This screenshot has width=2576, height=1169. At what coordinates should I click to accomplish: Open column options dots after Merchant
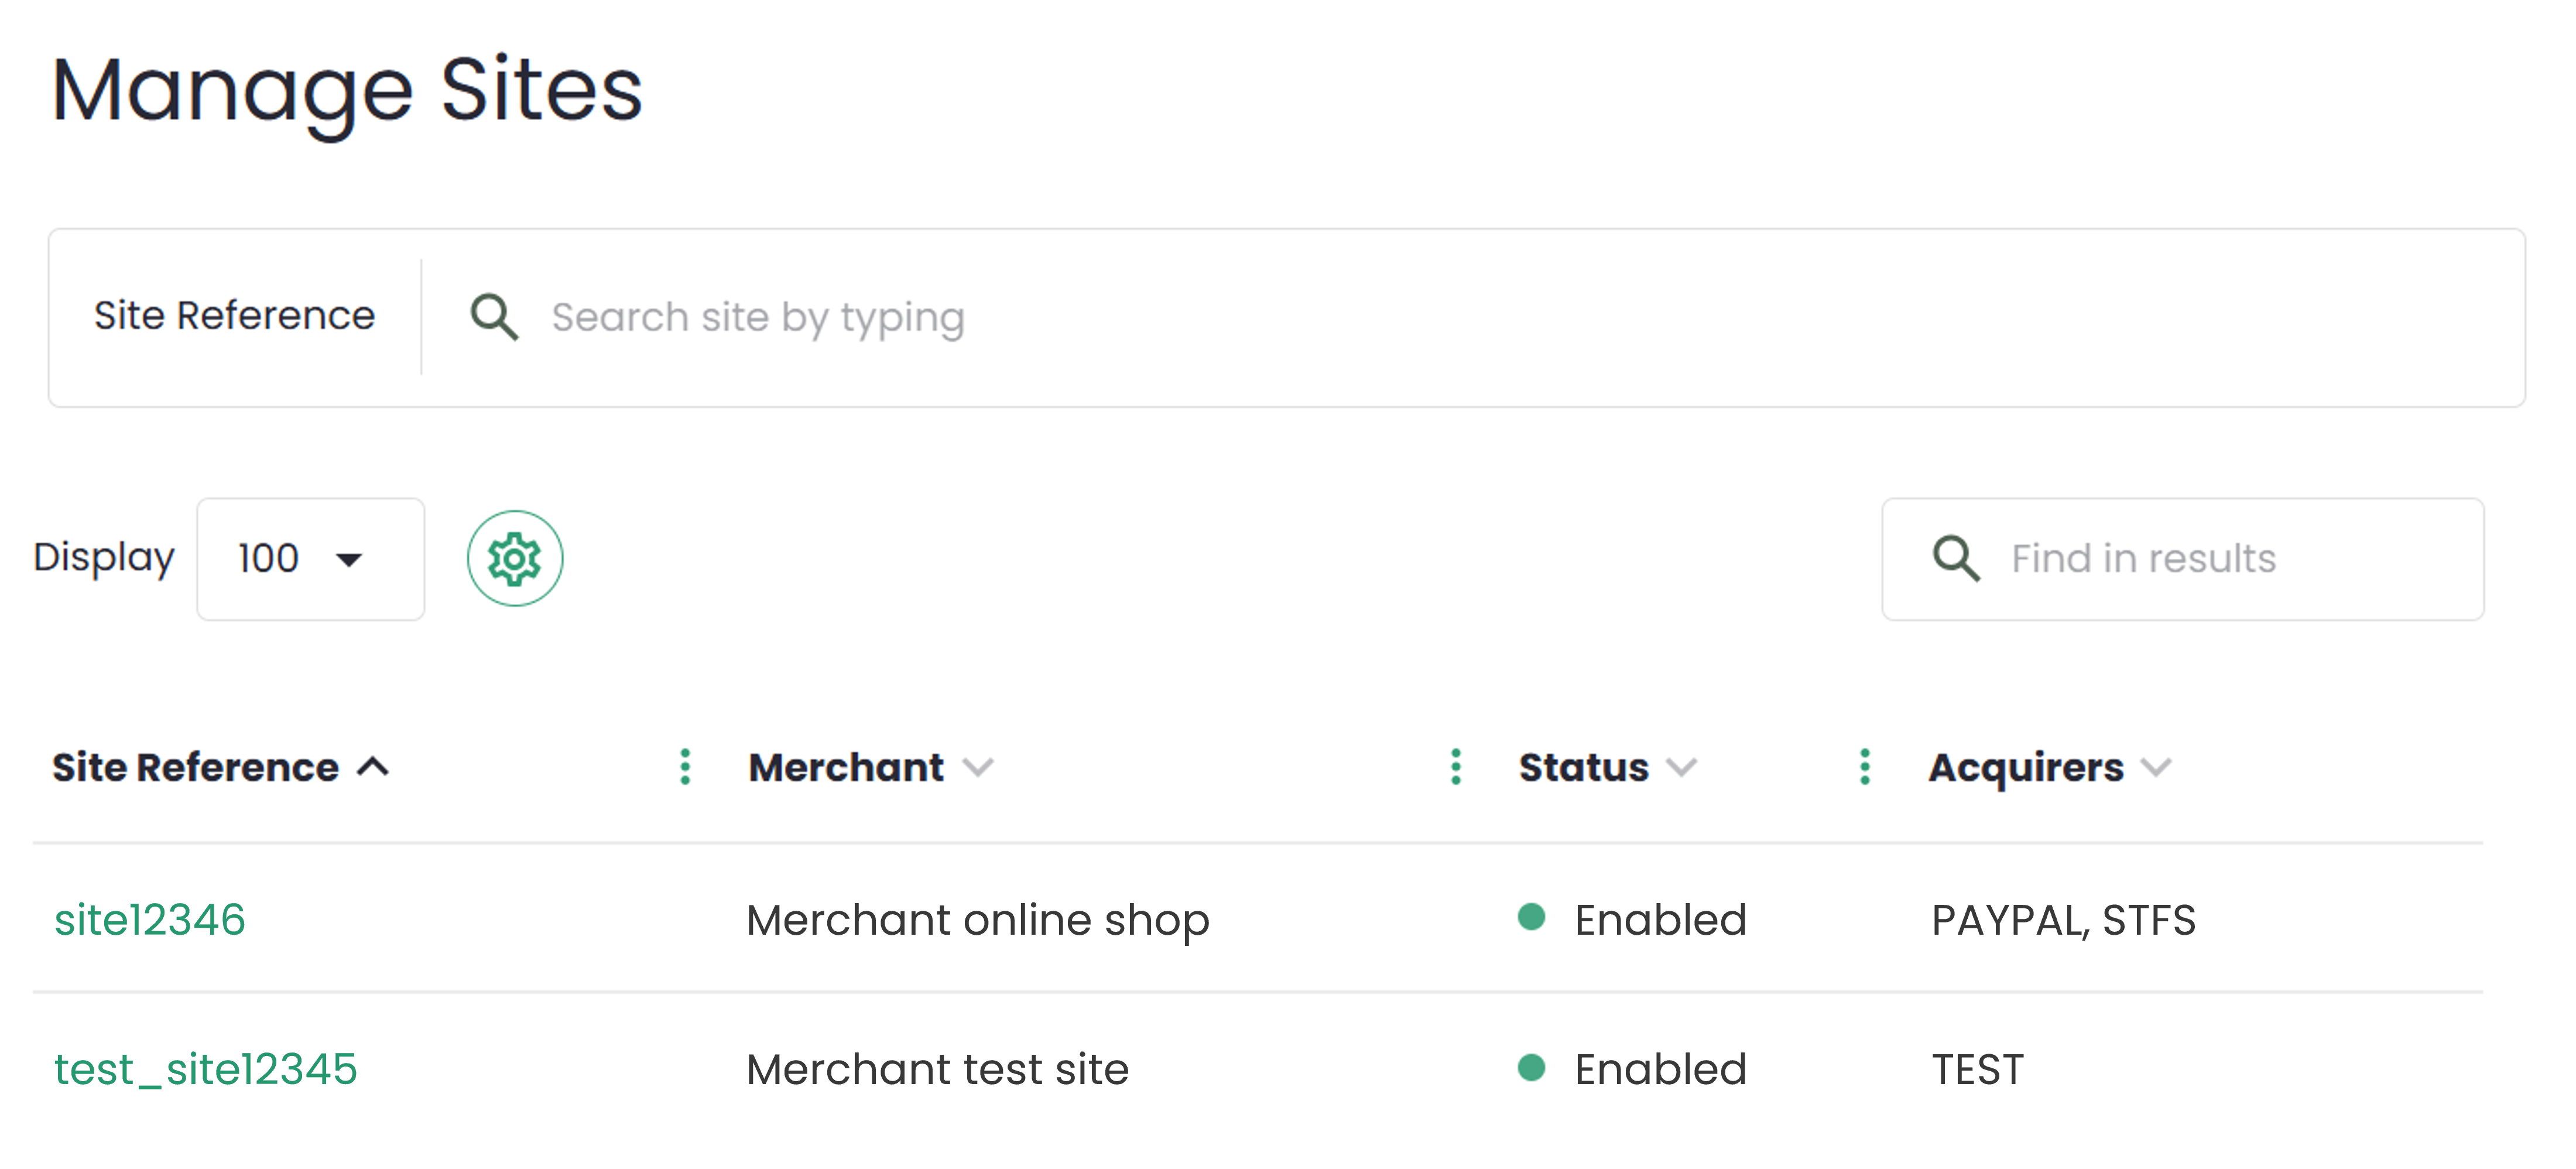click(1456, 767)
